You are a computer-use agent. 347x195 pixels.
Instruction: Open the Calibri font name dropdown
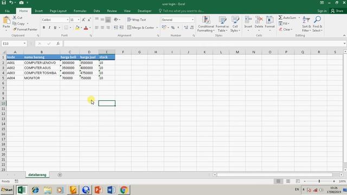point(67,20)
